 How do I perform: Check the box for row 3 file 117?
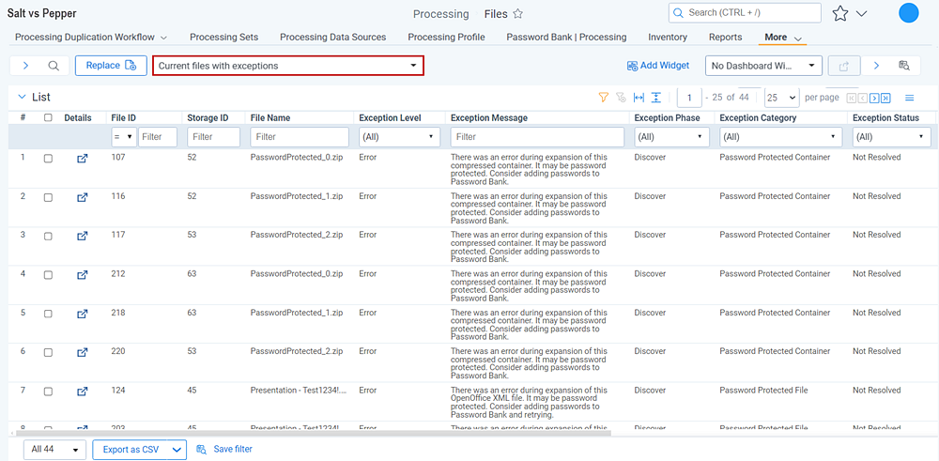pos(48,236)
